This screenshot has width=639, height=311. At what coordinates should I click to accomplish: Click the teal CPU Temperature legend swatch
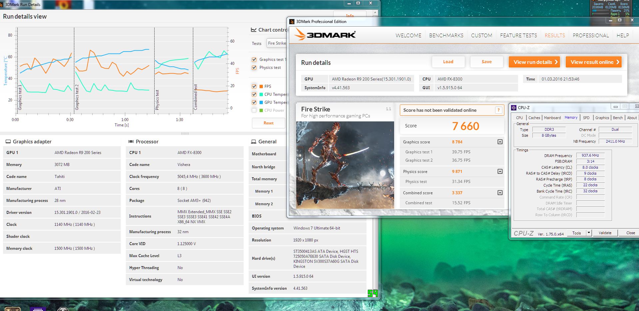pos(261,94)
